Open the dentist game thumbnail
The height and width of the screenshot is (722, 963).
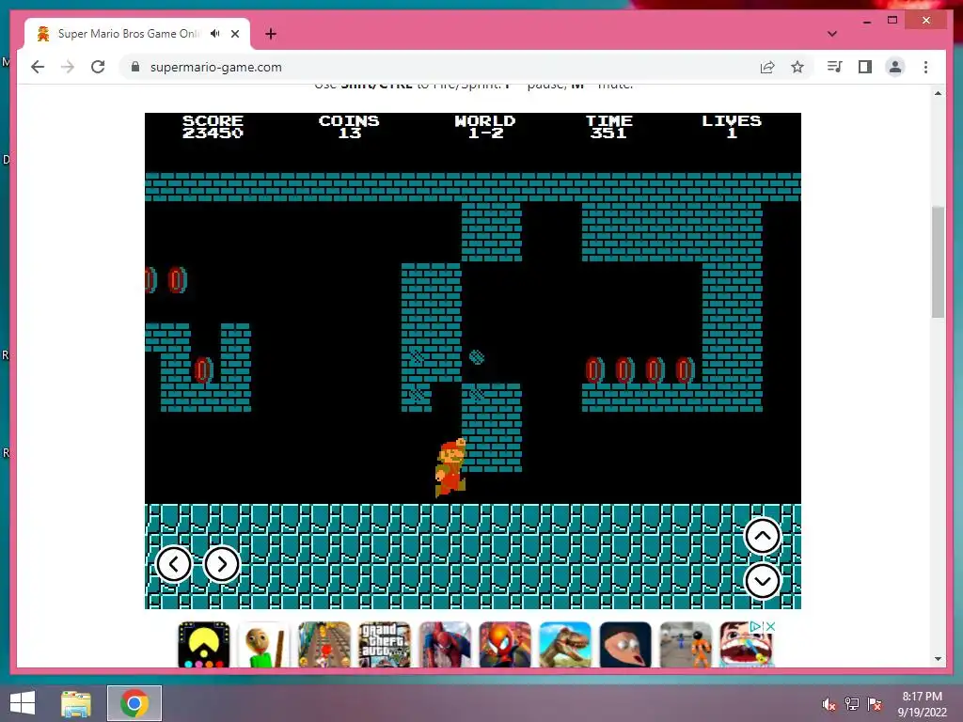coord(746,645)
